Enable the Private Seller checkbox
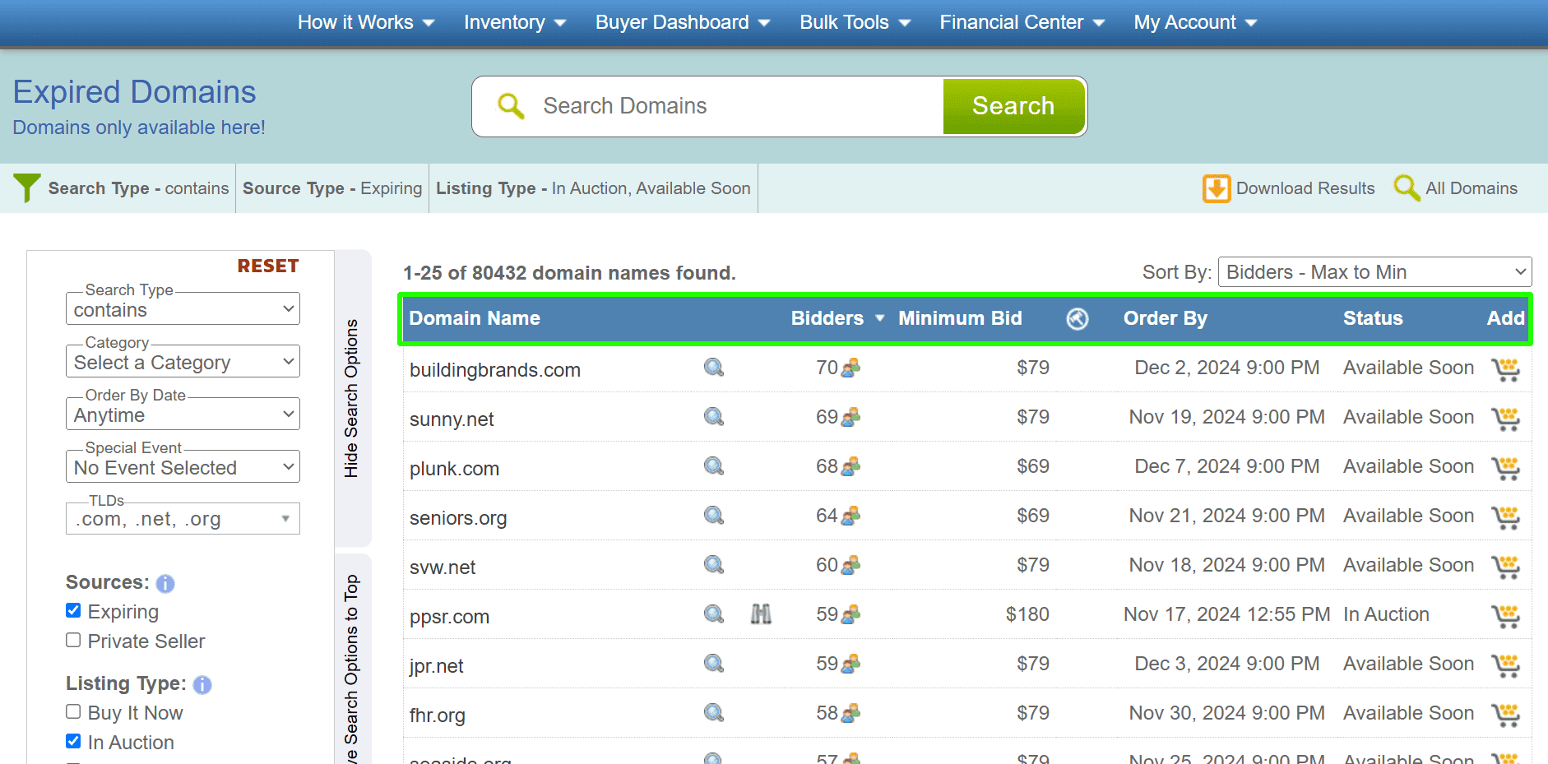The image size is (1548, 764). (73, 640)
